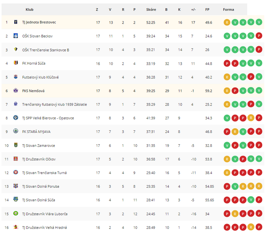Click the Forma column header
This screenshot has height=238, width=268.
[229, 10]
